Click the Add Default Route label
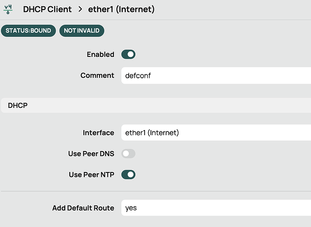311x227 pixels. (x=83, y=208)
